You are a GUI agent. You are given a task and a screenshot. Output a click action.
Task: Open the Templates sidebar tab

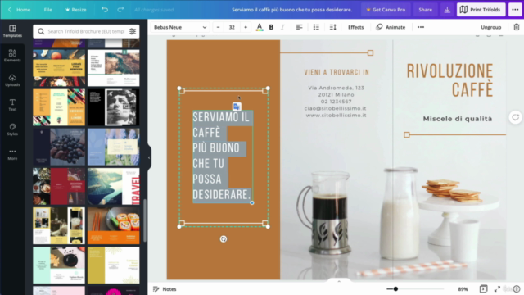[12, 31]
